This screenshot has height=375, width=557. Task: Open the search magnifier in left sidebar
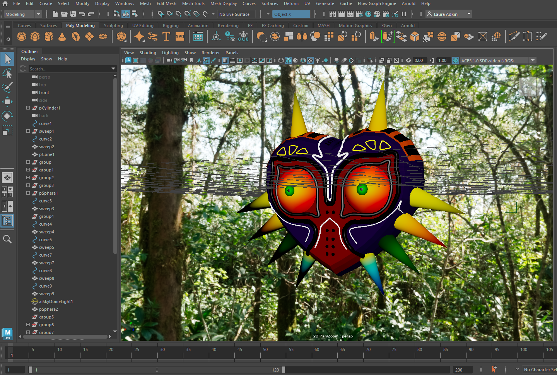click(7, 239)
